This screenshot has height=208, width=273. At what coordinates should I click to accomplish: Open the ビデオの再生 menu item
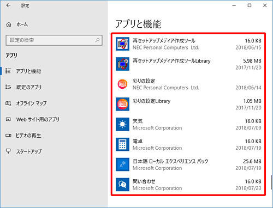click(x=28, y=136)
